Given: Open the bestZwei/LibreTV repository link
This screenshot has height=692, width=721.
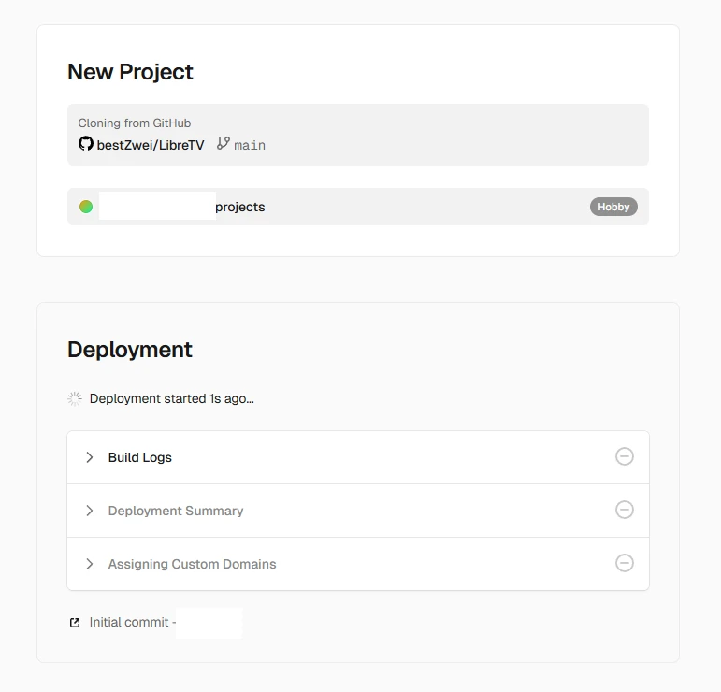Looking at the screenshot, I should click(150, 145).
